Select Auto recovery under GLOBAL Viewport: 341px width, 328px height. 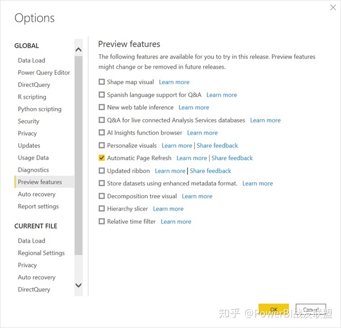(37, 194)
